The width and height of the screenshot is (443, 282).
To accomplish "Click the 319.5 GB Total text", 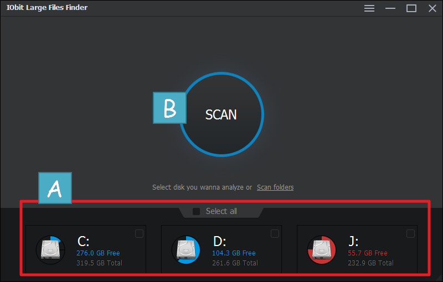I will (x=99, y=263).
